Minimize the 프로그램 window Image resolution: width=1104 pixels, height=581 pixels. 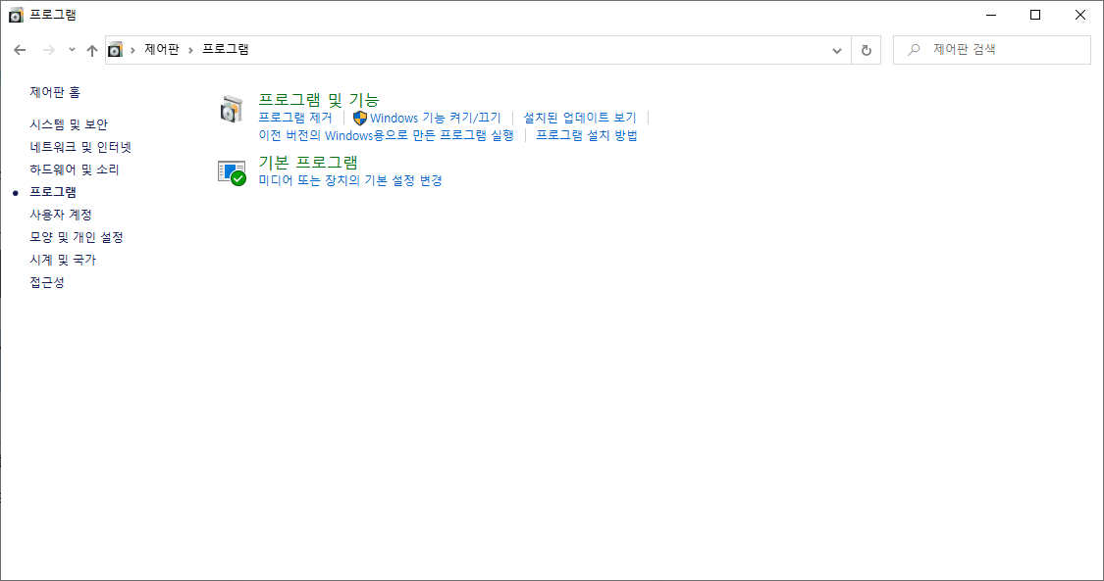tap(991, 15)
